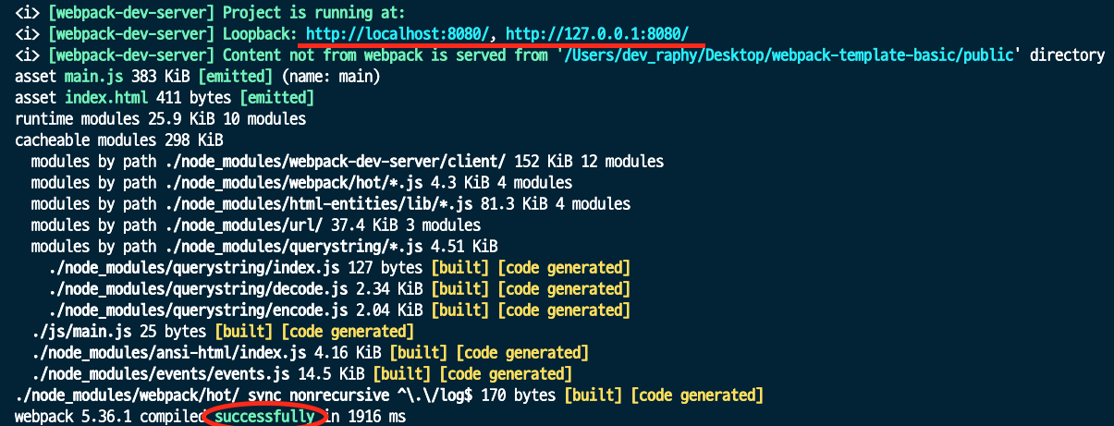Viewport: 1114px width, 426px height.
Task: Select 'runtime modules 25.9 KiB 10 modules' line
Action: pyautogui.click(x=161, y=119)
